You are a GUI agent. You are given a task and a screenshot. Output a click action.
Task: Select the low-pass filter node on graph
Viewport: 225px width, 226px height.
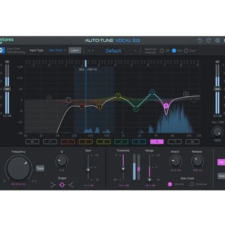[x=194, y=100]
